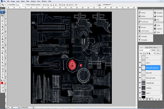Open the Fill slider arrow

click(161, 53)
